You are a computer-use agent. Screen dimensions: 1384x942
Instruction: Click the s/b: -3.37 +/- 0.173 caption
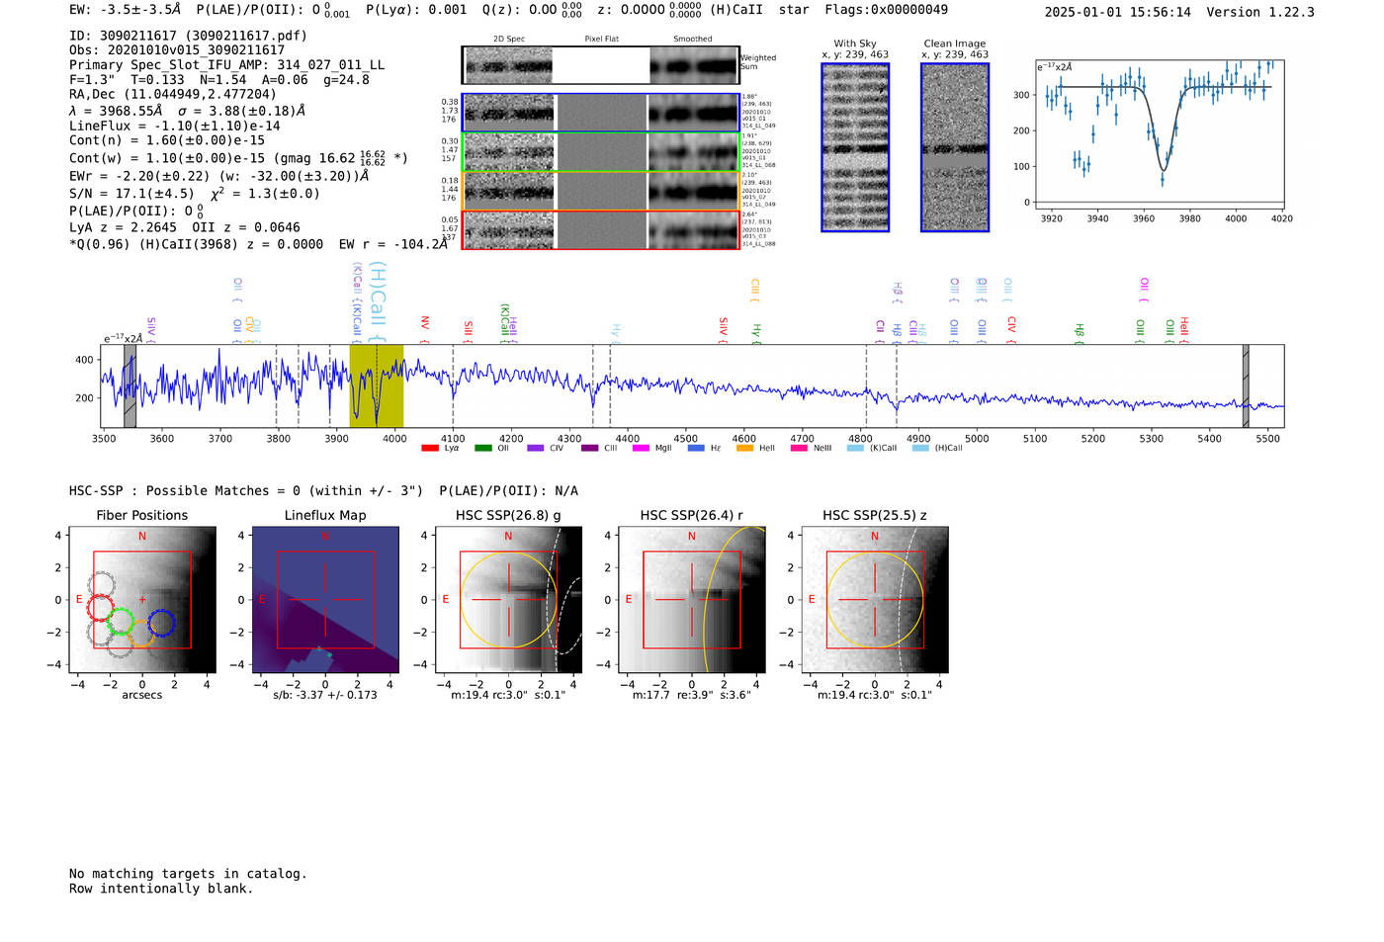[x=325, y=695]
